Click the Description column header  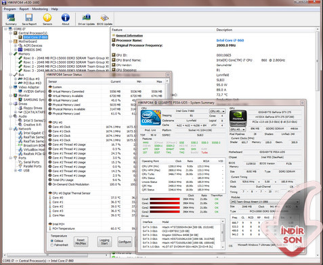(x=224, y=30)
